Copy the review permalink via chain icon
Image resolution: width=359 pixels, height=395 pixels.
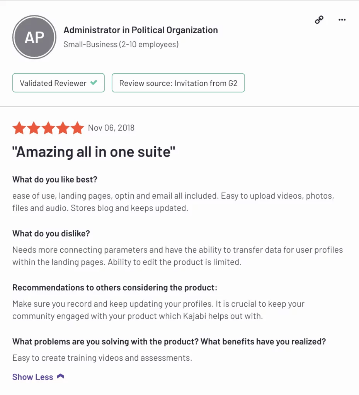click(x=319, y=20)
